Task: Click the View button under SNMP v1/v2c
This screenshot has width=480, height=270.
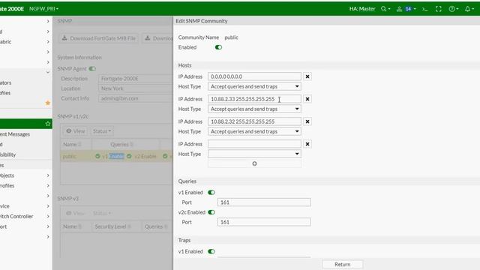Action: coord(75,131)
